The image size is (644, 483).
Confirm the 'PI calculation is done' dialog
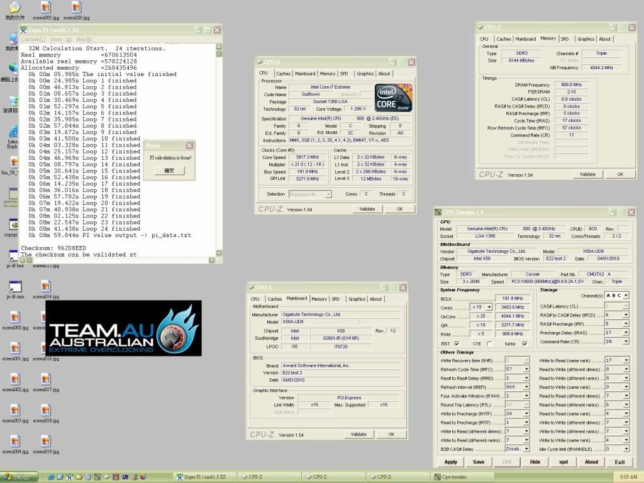tap(169, 170)
